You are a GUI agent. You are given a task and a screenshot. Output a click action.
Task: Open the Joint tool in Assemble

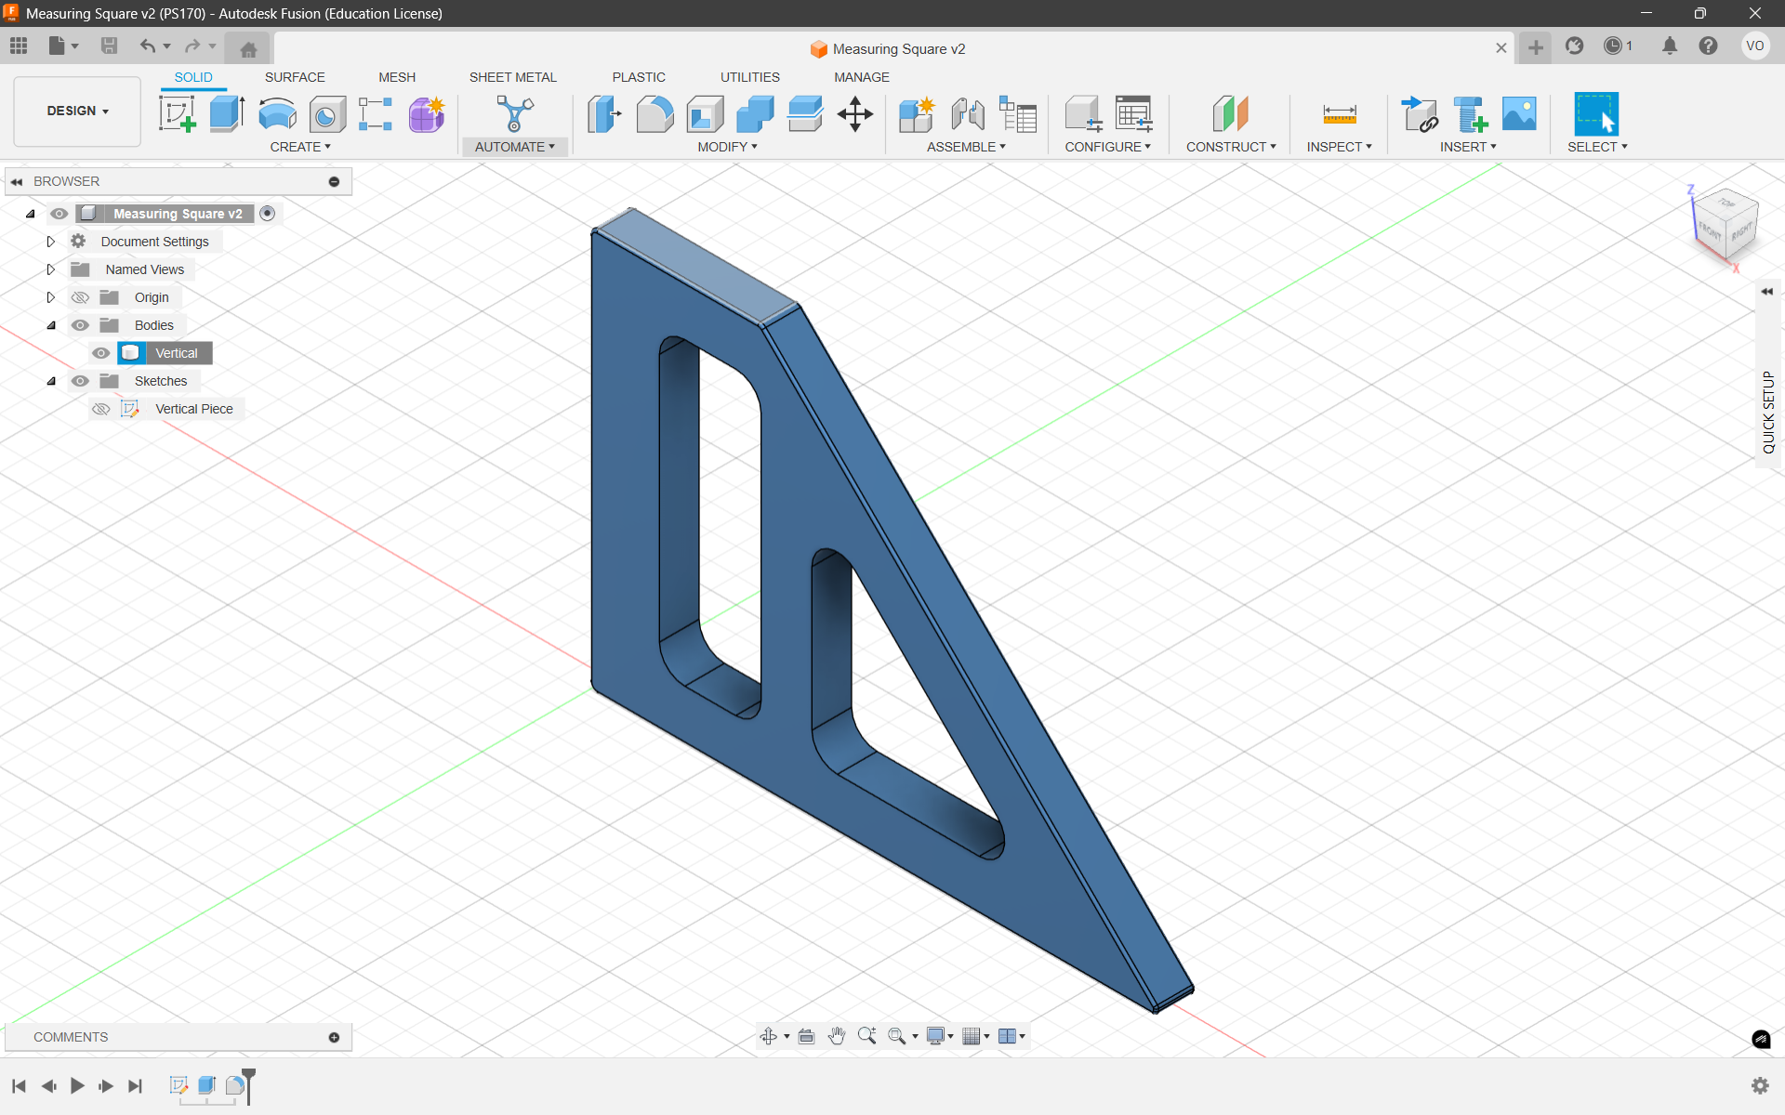pyautogui.click(x=968, y=114)
